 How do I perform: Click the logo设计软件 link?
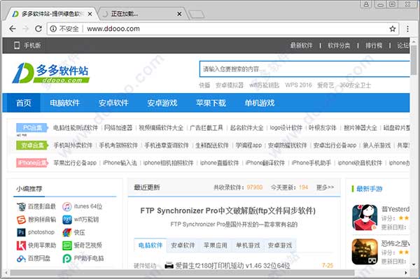[x=286, y=128]
